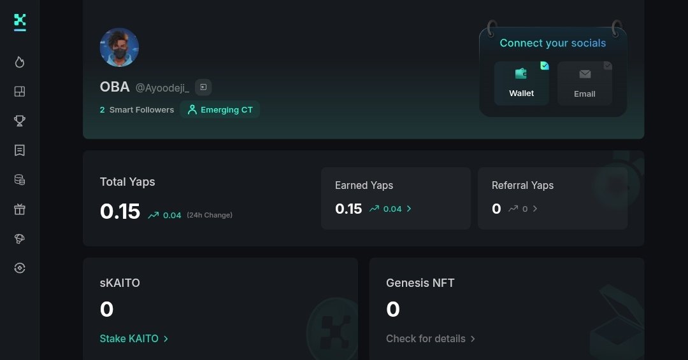Click the envelope icon on Email card
Screen dimensions: 688x360
pyautogui.click(x=585, y=74)
